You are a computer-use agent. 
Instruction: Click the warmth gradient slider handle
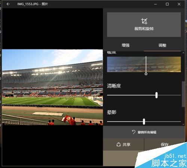146,74
